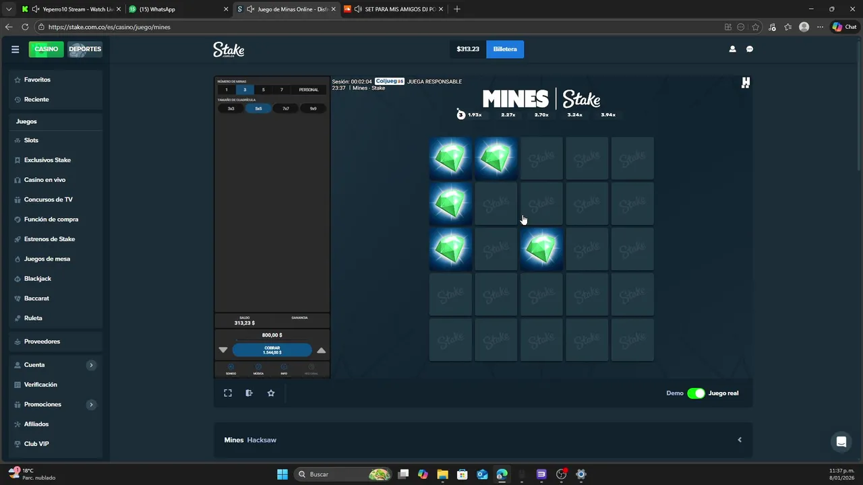Select 3x3 grid size
Image resolution: width=863 pixels, height=485 pixels.
point(231,108)
